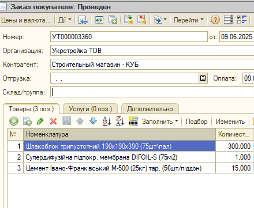This screenshot has height=208, width=254.
Task: Switch to the Товары (3 поз.) tab
Action: [31, 109]
